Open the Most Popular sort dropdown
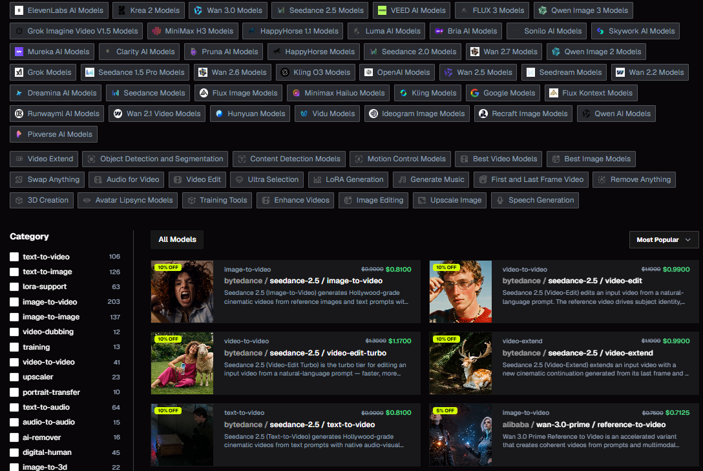The image size is (703, 471). point(664,239)
